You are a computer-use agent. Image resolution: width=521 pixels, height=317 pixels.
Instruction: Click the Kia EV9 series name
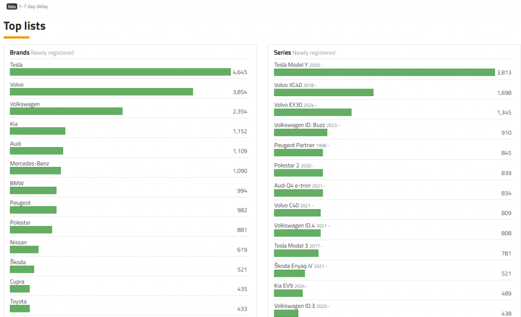pyautogui.click(x=284, y=286)
